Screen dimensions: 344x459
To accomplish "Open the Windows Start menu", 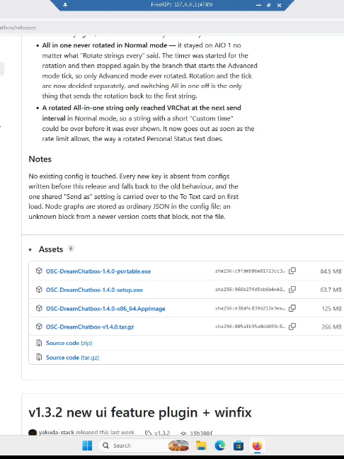I will click(87, 446).
